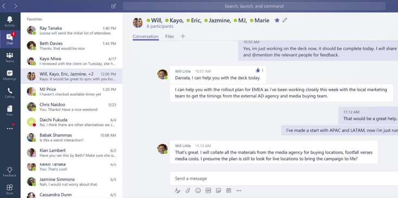
Task: Click the message about the EMEA rollout plan
Action: pyautogui.click(x=281, y=93)
